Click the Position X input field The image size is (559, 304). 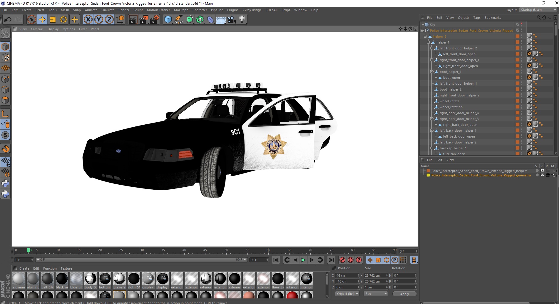click(347, 275)
